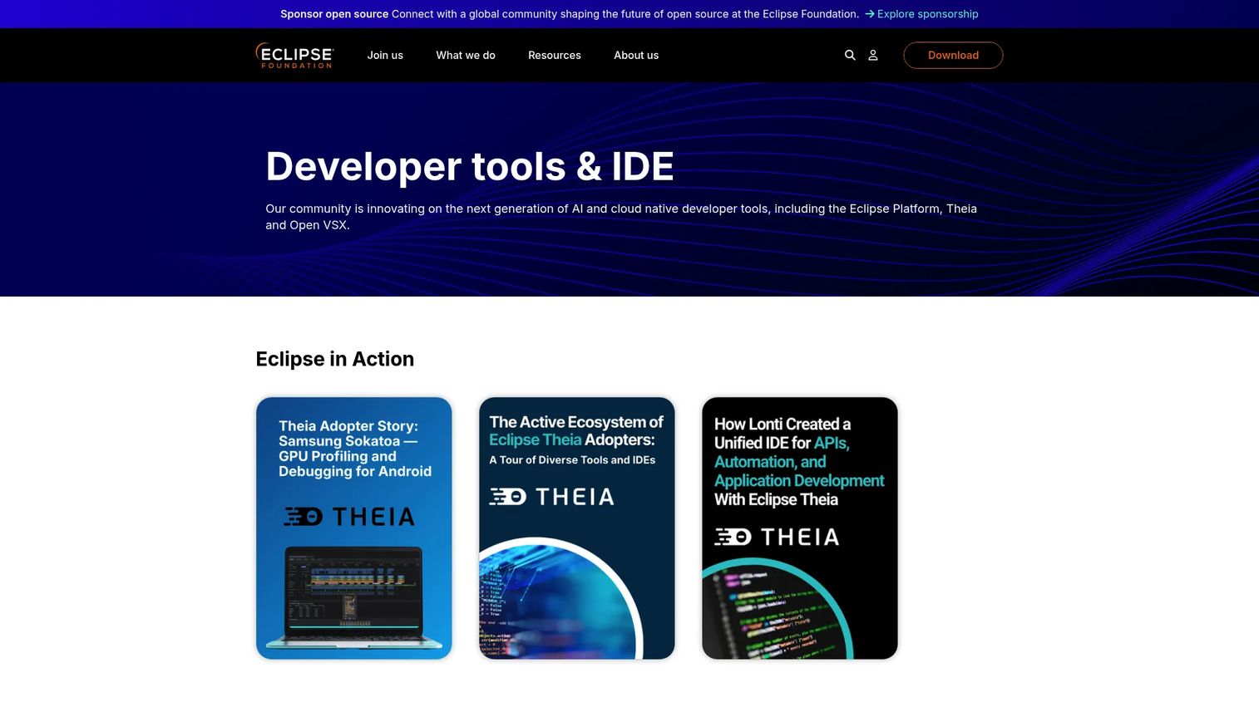Open the What we do menu
Image resolution: width=1259 pixels, height=707 pixels.
point(466,55)
